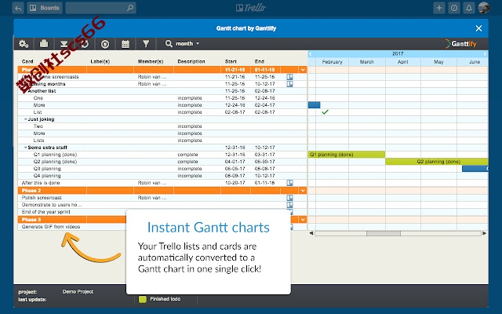Click the Phase 2 orange header row
This screenshot has width=502, height=314.
[162, 190]
